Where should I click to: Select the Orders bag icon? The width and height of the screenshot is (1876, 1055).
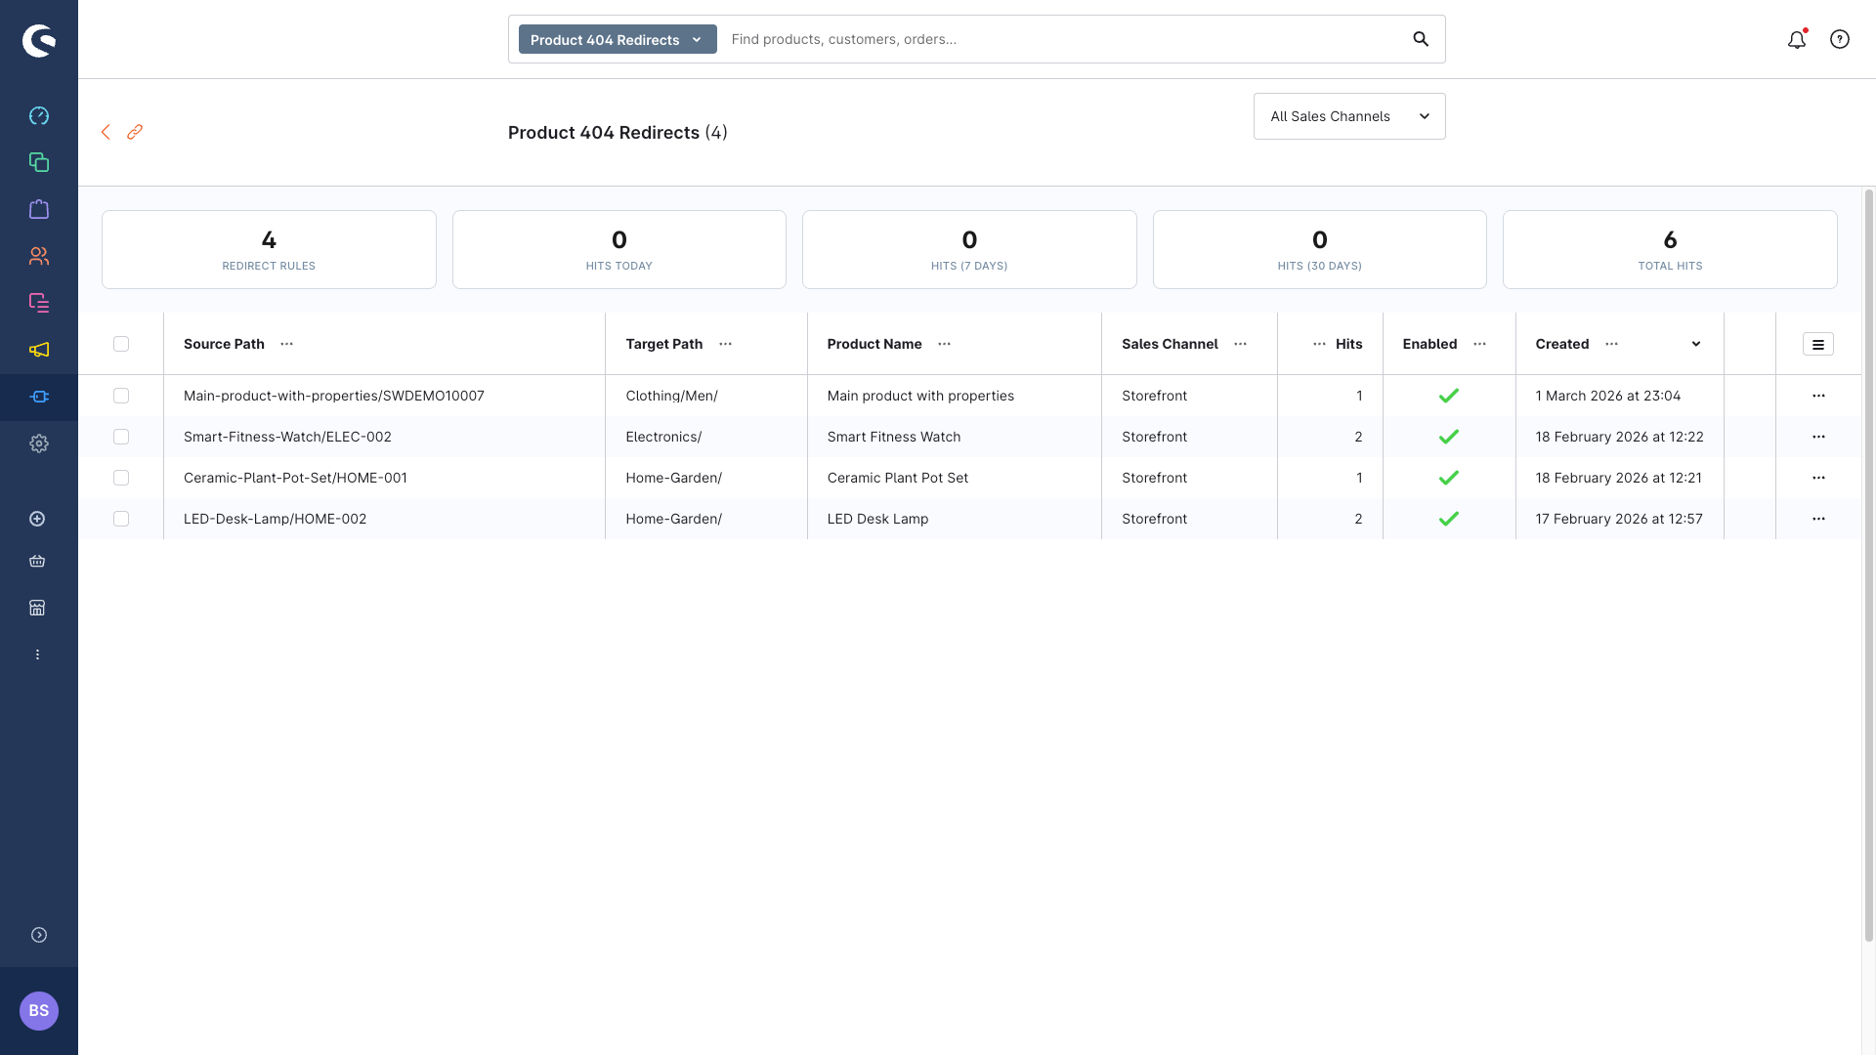pos(39,209)
